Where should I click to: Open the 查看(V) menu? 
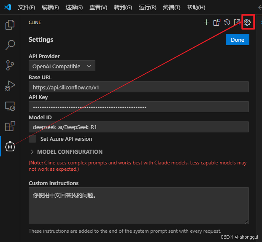[98, 7]
